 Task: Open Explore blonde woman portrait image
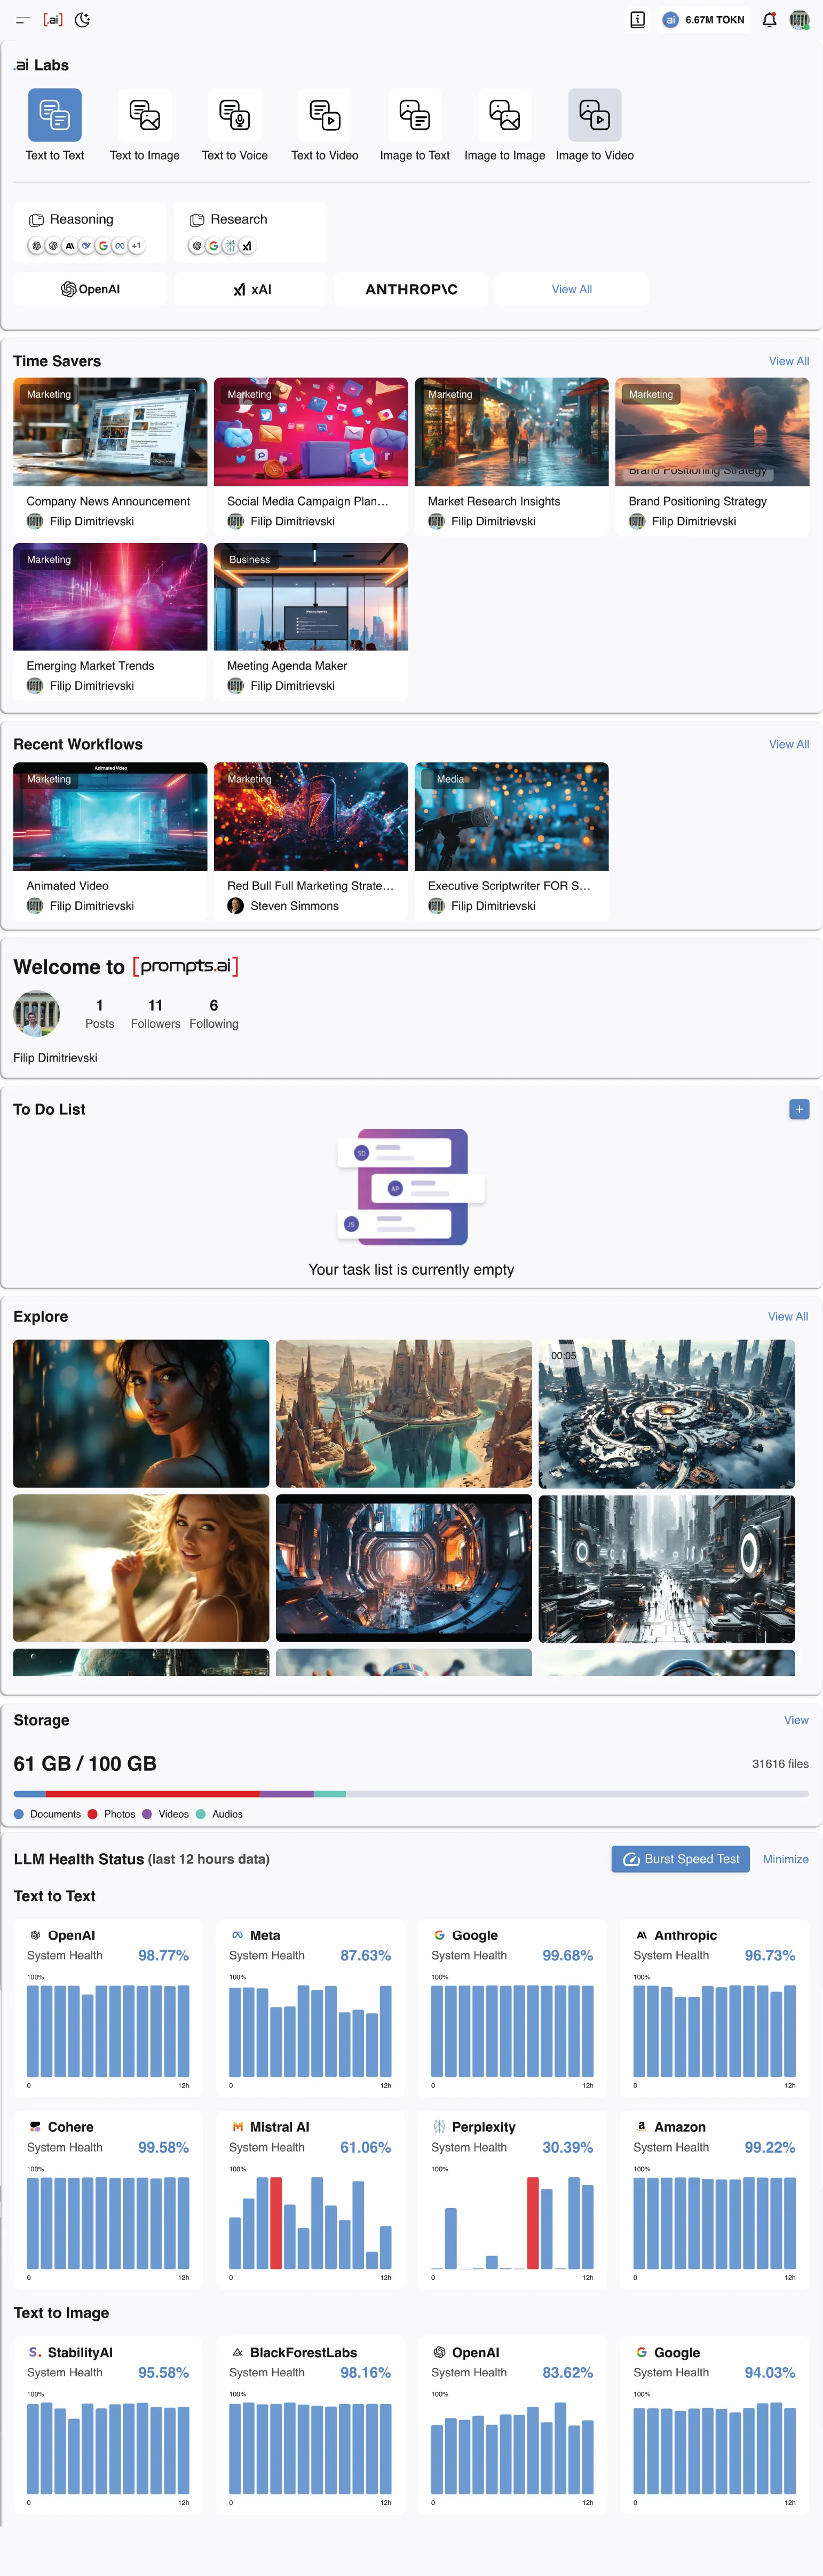[141, 1568]
